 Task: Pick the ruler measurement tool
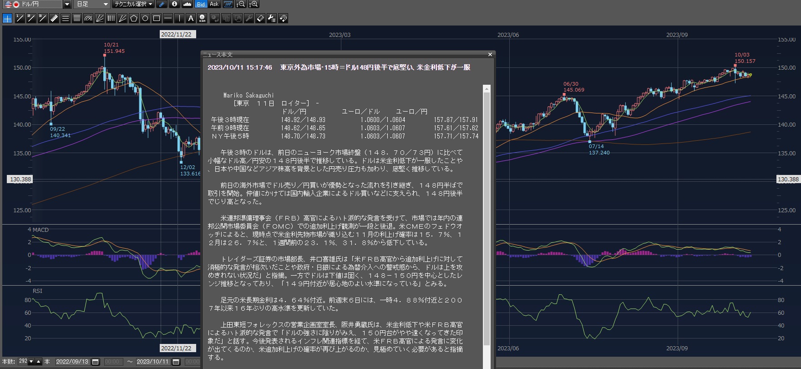pos(54,18)
